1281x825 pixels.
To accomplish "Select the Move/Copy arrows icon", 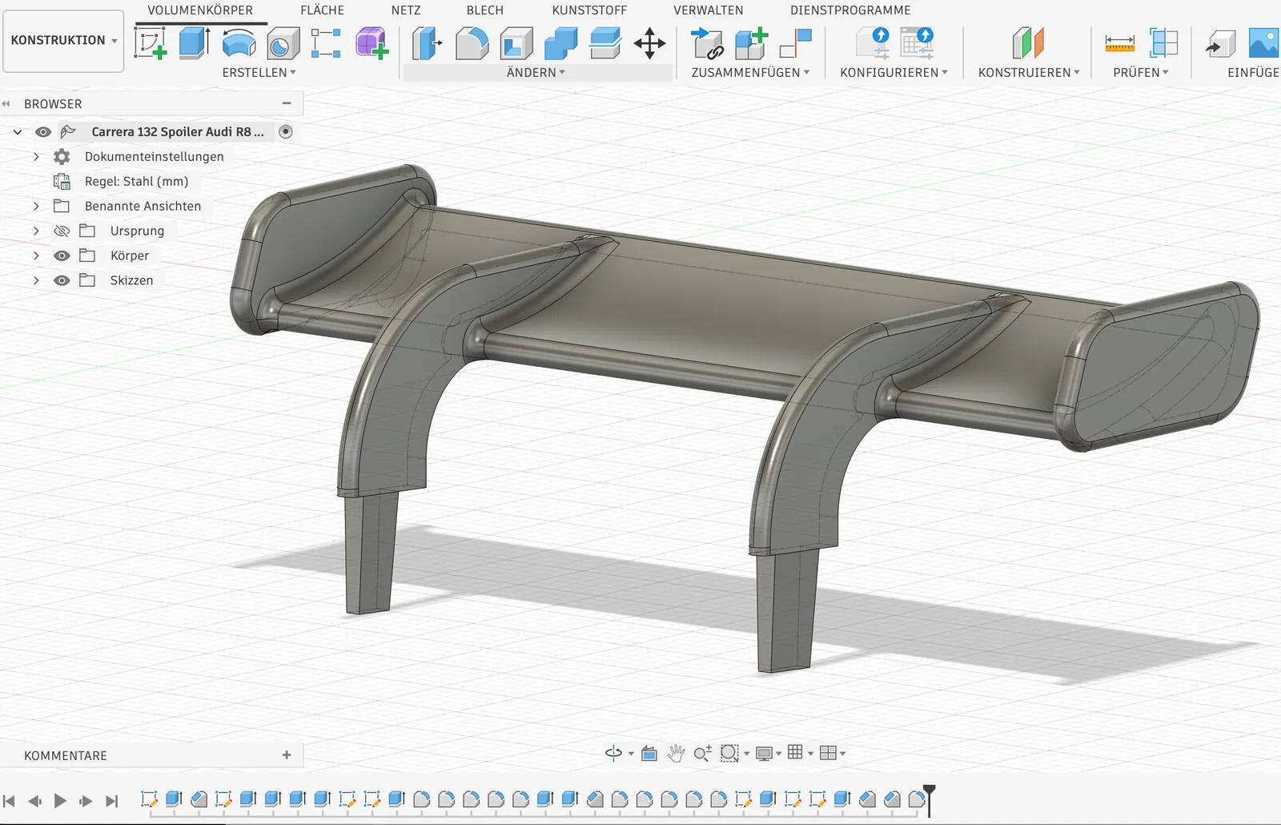I will [649, 43].
